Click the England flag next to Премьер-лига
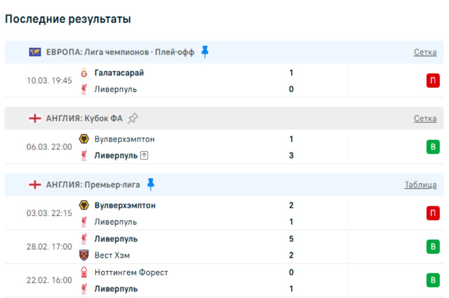The image size is (449, 298). click(35, 185)
